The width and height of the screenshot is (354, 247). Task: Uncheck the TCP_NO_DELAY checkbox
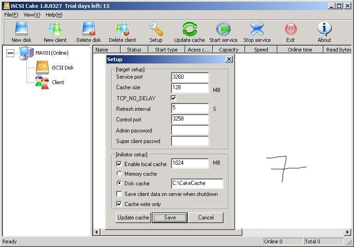173,98
